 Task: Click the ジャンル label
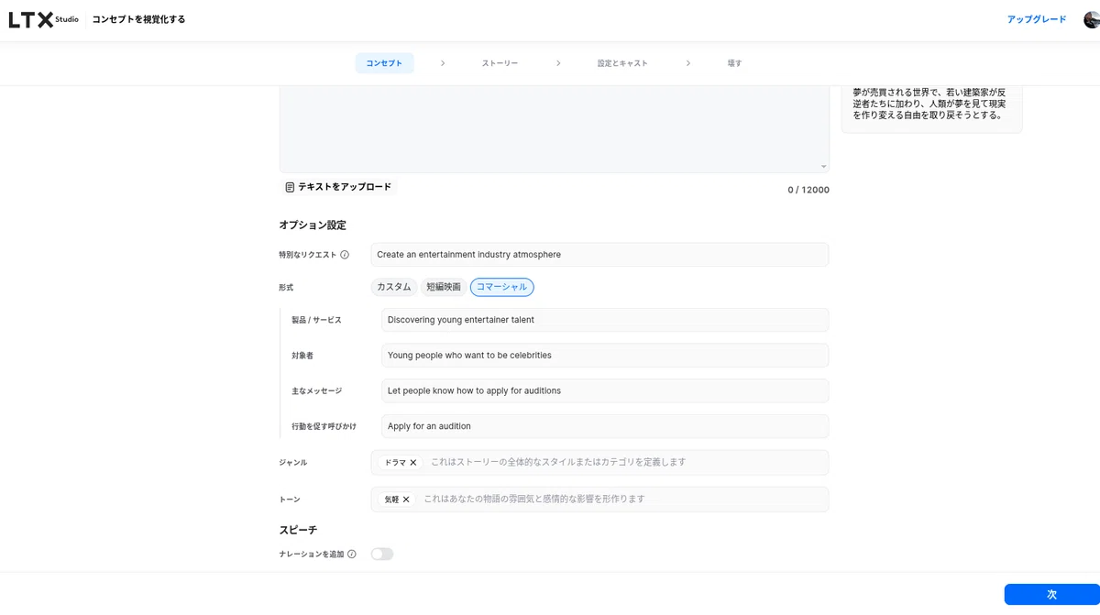(293, 463)
